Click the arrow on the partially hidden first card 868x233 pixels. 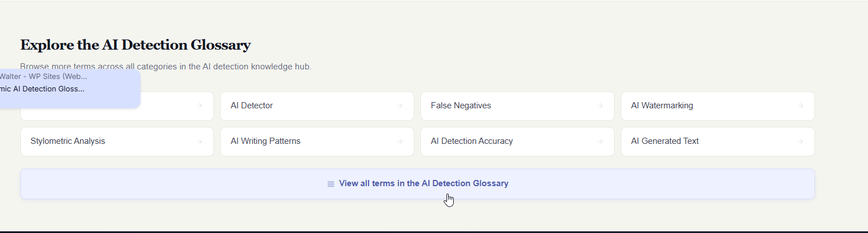[199, 105]
